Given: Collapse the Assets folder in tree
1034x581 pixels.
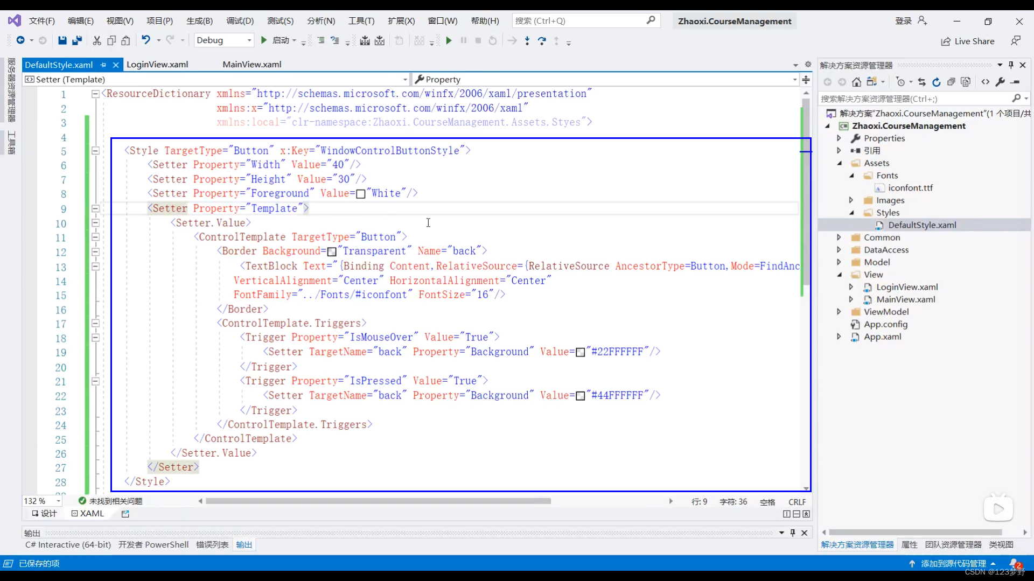Looking at the screenshot, I should (x=839, y=163).
